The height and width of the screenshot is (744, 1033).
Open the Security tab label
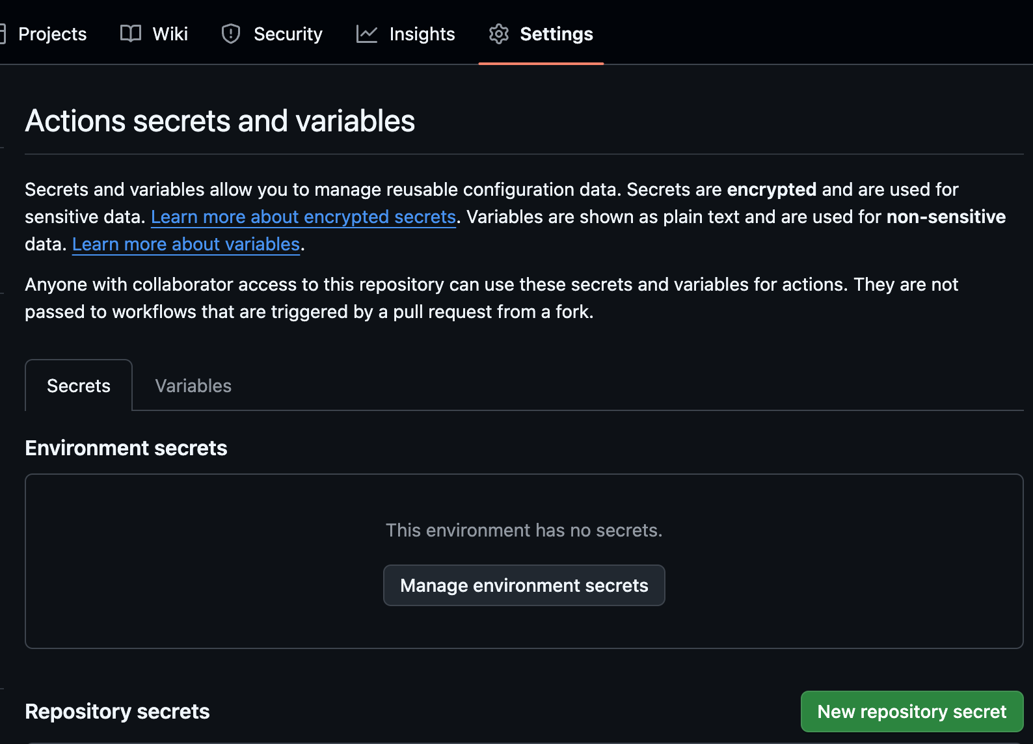(288, 34)
